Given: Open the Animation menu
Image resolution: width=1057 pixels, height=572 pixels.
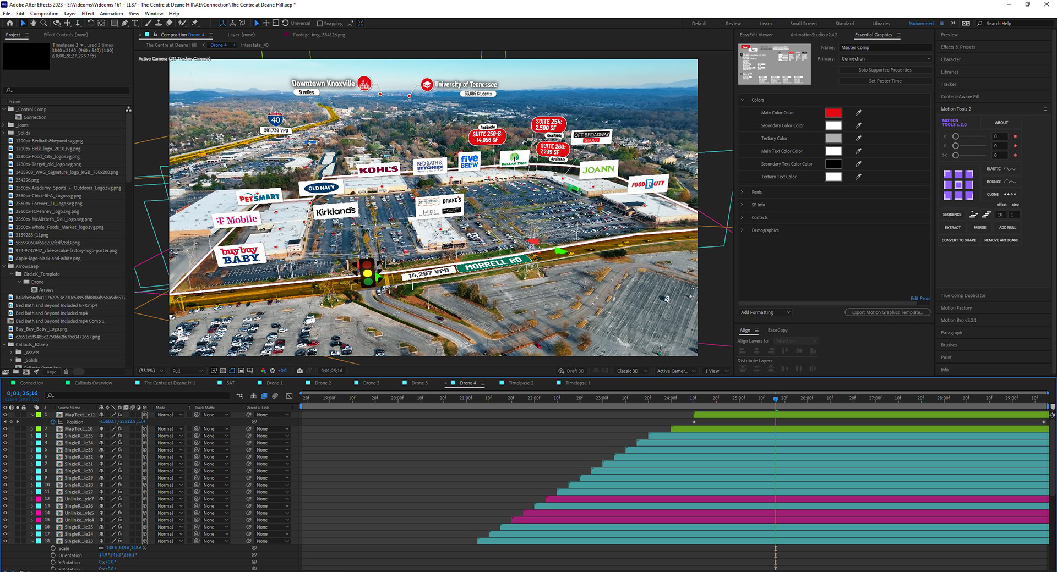Looking at the screenshot, I should (111, 13).
